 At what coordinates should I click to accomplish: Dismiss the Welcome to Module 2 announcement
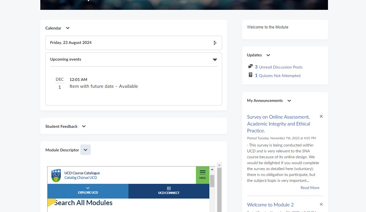(x=321, y=204)
